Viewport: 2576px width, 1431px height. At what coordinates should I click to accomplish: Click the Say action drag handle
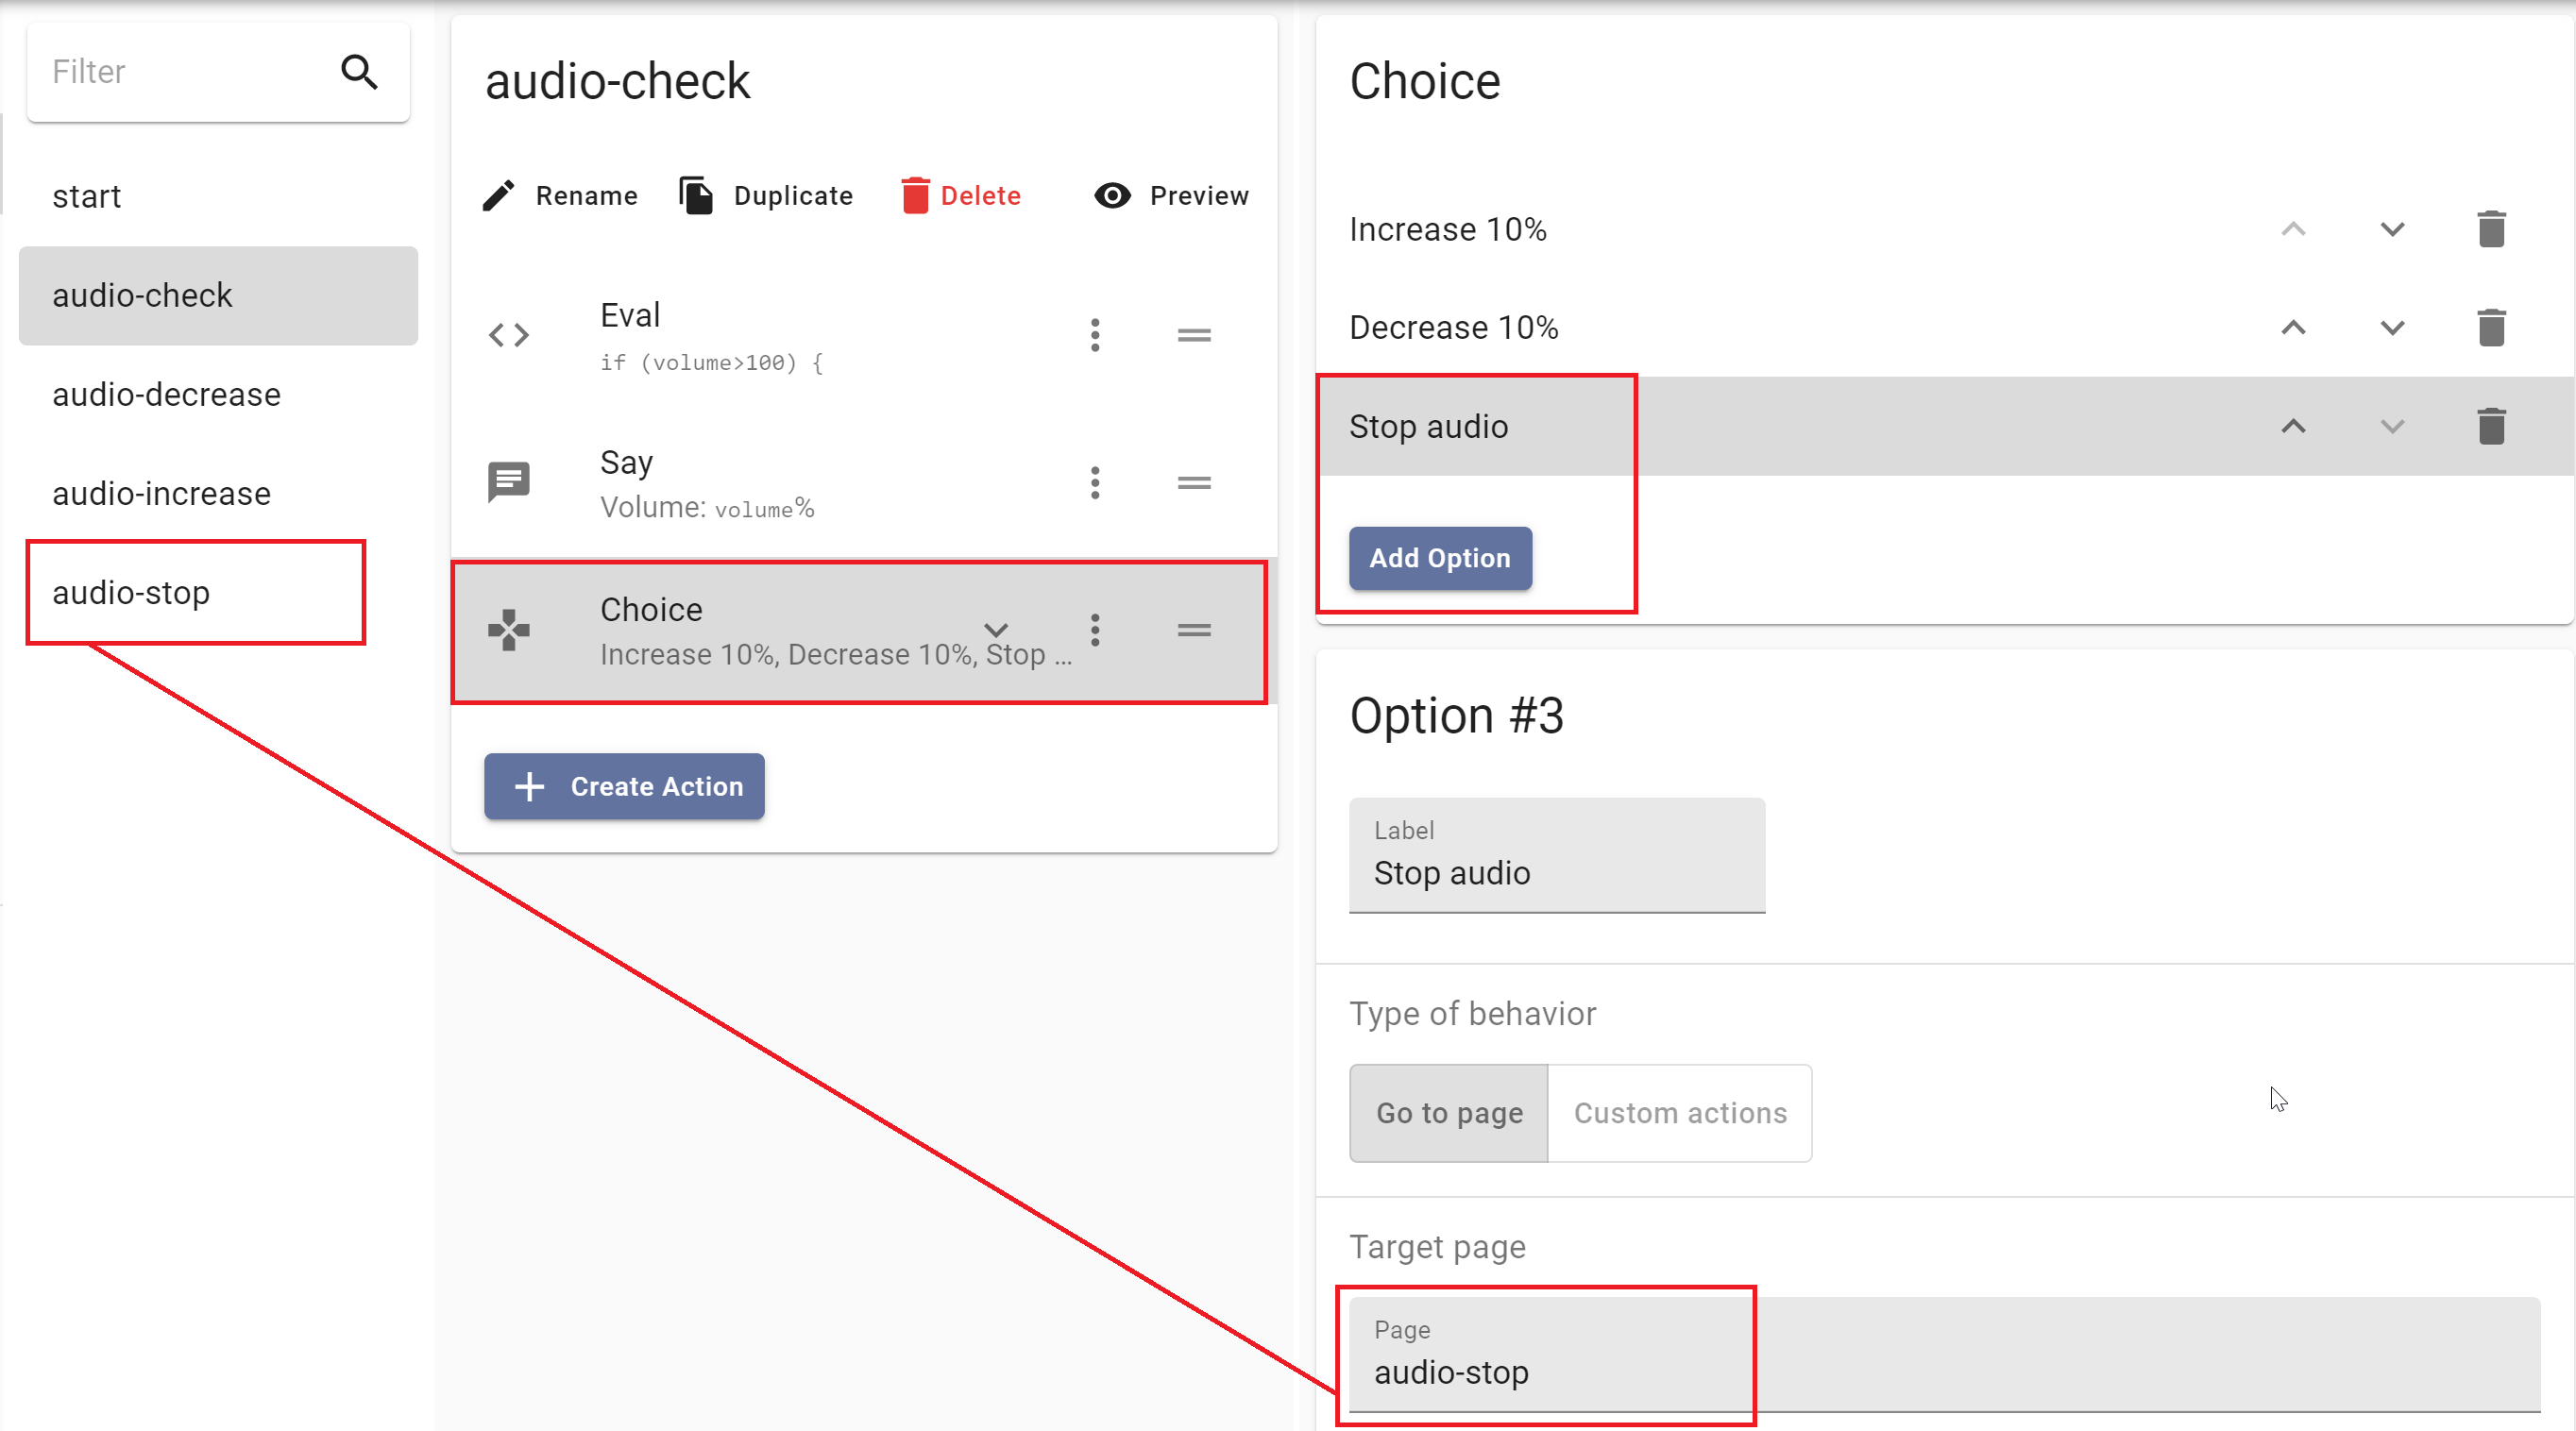coord(1194,482)
